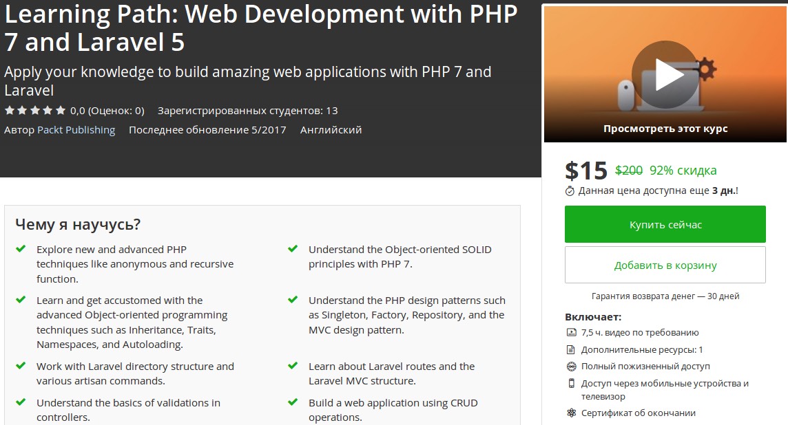Click the course title heading
This screenshot has height=425, width=788.
click(x=260, y=28)
